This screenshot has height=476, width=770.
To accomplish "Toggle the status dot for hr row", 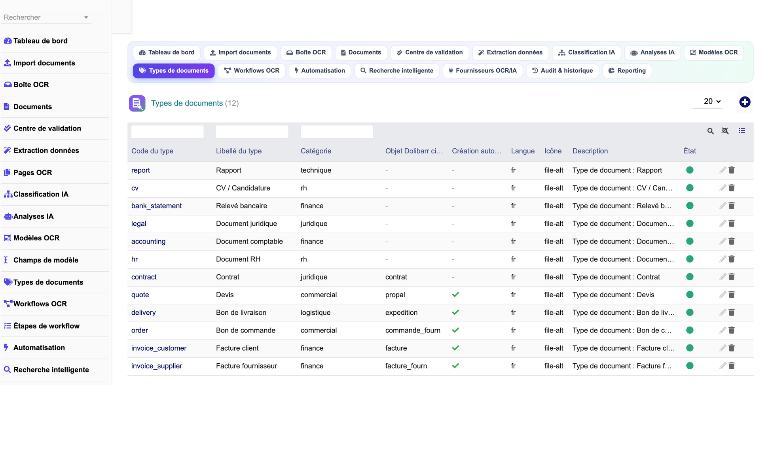I will (x=690, y=259).
